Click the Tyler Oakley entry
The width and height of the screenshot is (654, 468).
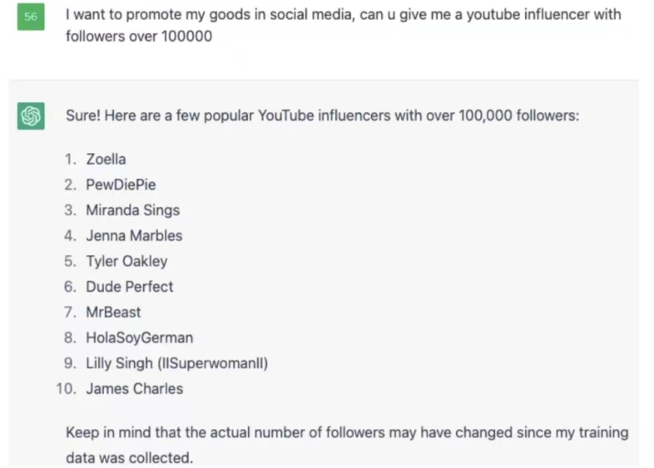click(x=126, y=261)
